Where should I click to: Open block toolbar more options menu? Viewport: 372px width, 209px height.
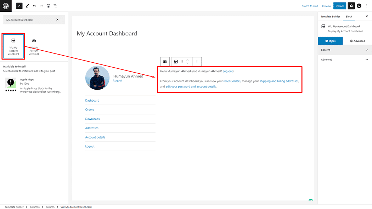[197, 62]
